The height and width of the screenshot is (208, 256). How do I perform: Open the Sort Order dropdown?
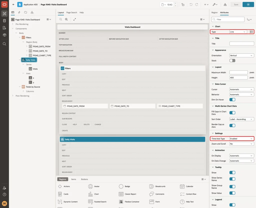coord(242,119)
